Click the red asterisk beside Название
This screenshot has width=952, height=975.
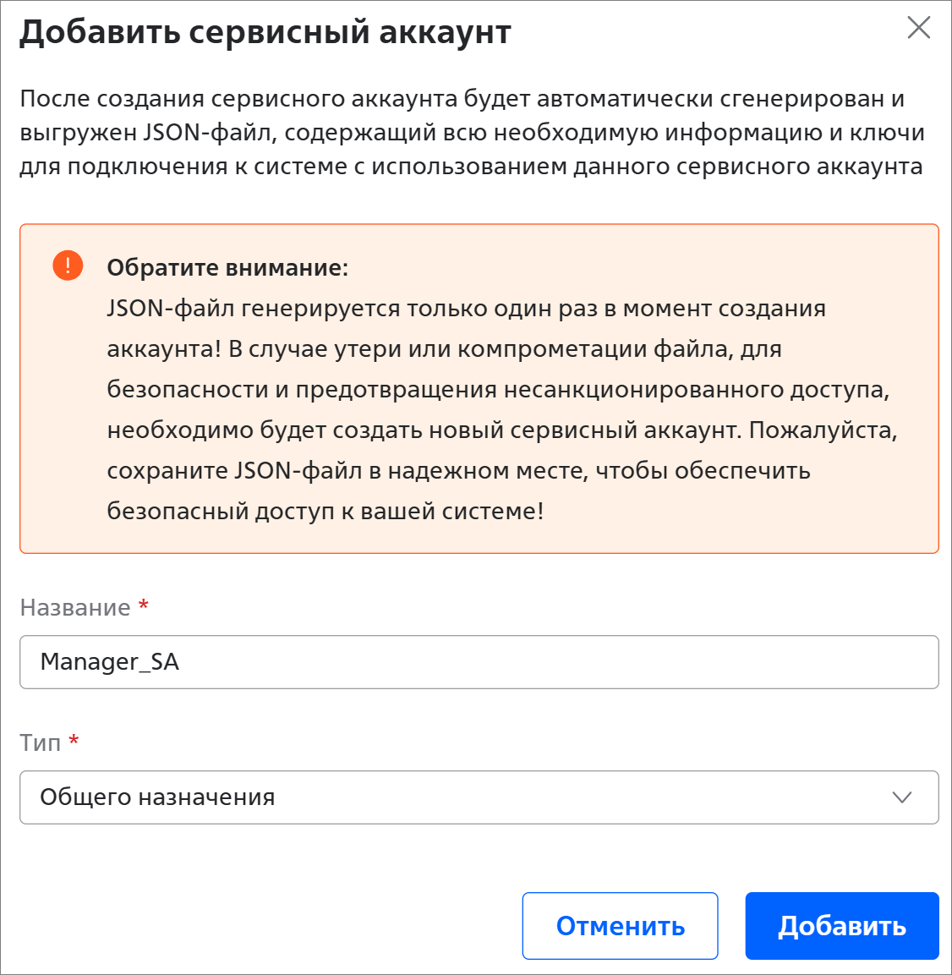(x=144, y=605)
